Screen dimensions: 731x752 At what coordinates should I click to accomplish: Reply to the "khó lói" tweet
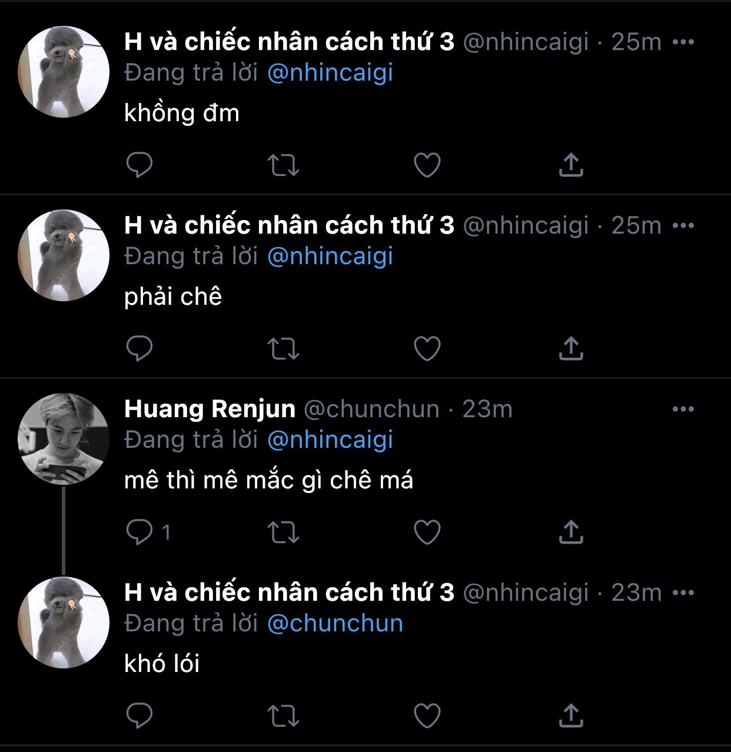(x=139, y=716)
